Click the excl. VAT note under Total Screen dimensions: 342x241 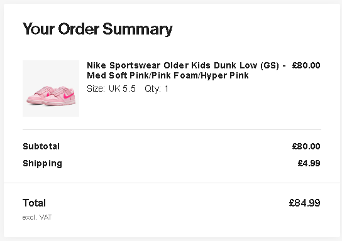tap(37, 217)
